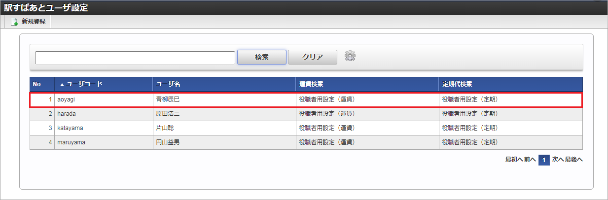Click row number 1 cell for aoyagi
This screenshot has height=200, width=608.
42,100
